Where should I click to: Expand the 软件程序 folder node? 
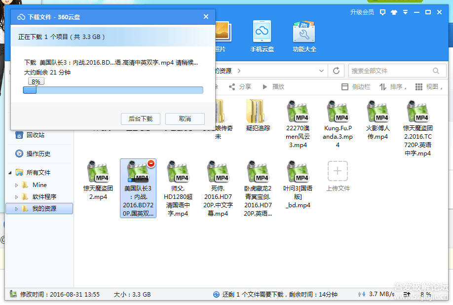click(16, 197)
